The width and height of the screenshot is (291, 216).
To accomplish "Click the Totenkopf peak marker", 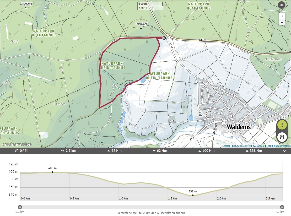I will coord(141,28).
